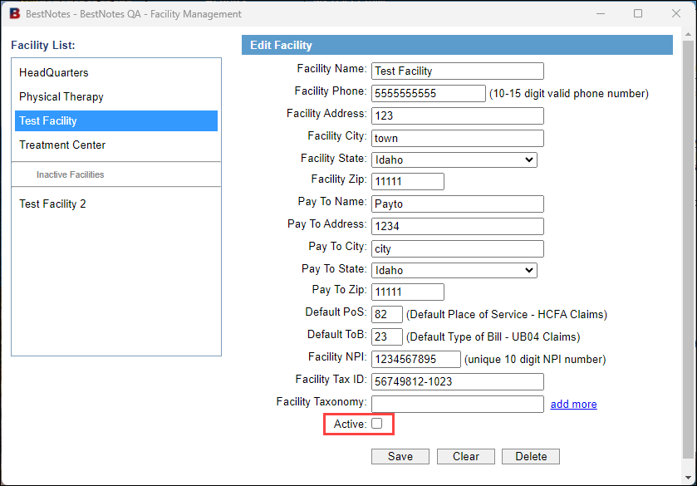Click the Facility Zip field
The image size is (697, 486).
coord(408,181)
